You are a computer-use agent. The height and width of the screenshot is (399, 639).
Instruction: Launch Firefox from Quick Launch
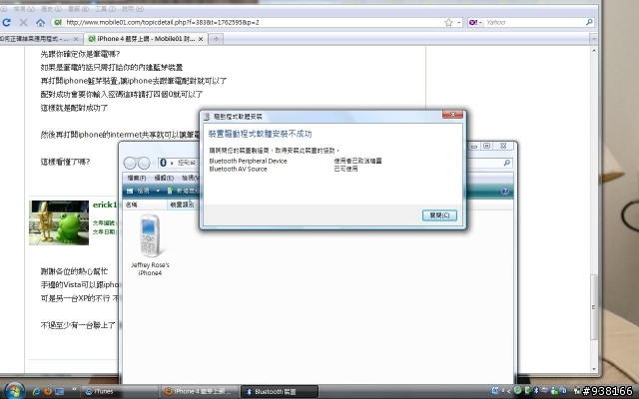48,391
